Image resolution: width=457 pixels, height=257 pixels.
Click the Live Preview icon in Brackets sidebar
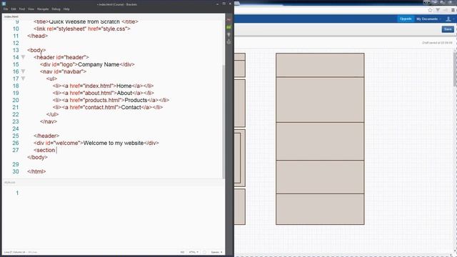click(228, 19)
